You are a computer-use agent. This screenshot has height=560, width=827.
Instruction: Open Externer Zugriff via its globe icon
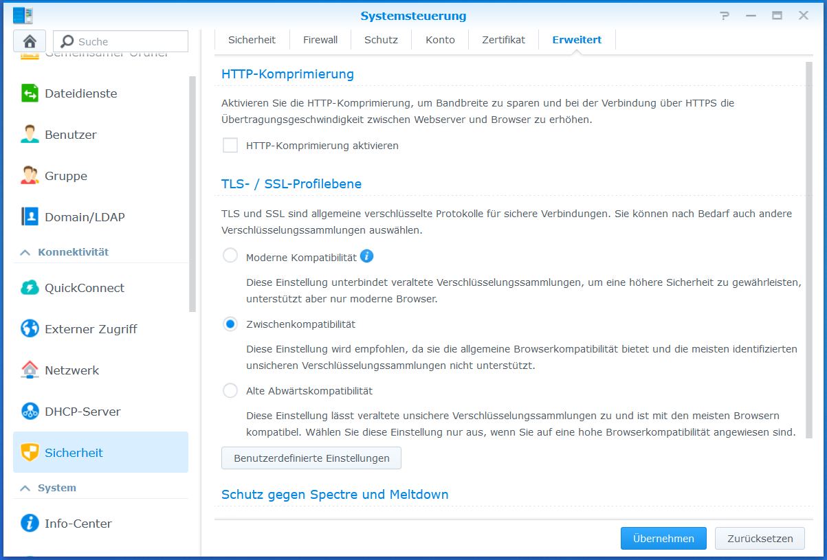coord(30,329)
